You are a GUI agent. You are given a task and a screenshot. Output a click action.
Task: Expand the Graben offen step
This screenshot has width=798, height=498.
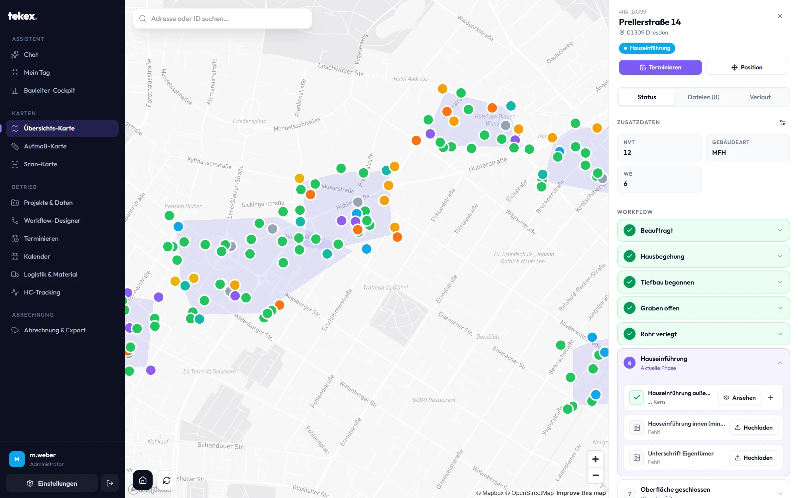click(x=704, y=308)
